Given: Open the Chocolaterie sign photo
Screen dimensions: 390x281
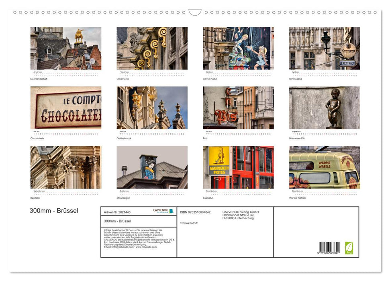Looking at the screenshot, I should [x=66, y=108].
